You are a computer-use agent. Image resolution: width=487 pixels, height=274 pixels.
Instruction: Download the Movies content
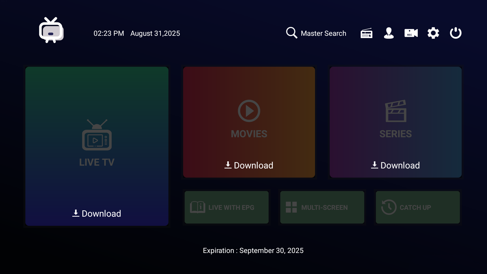[x=249, y=165]
